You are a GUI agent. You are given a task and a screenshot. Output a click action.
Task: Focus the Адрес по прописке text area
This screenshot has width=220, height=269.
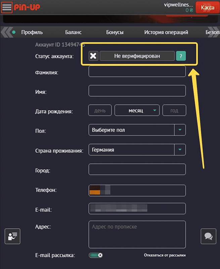pos(137,234)
